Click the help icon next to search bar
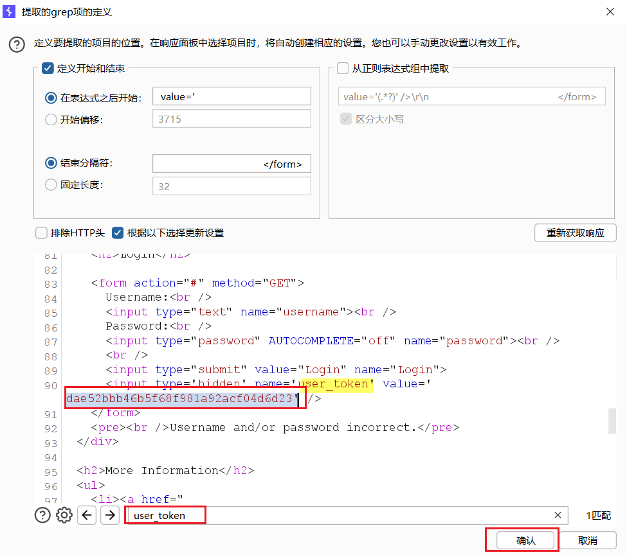This screenshot has height=555, width=627. [42, 515]
